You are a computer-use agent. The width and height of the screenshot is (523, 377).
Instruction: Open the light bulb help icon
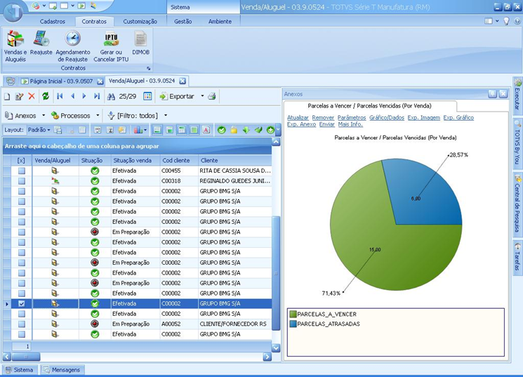click(x=506, y=21)
